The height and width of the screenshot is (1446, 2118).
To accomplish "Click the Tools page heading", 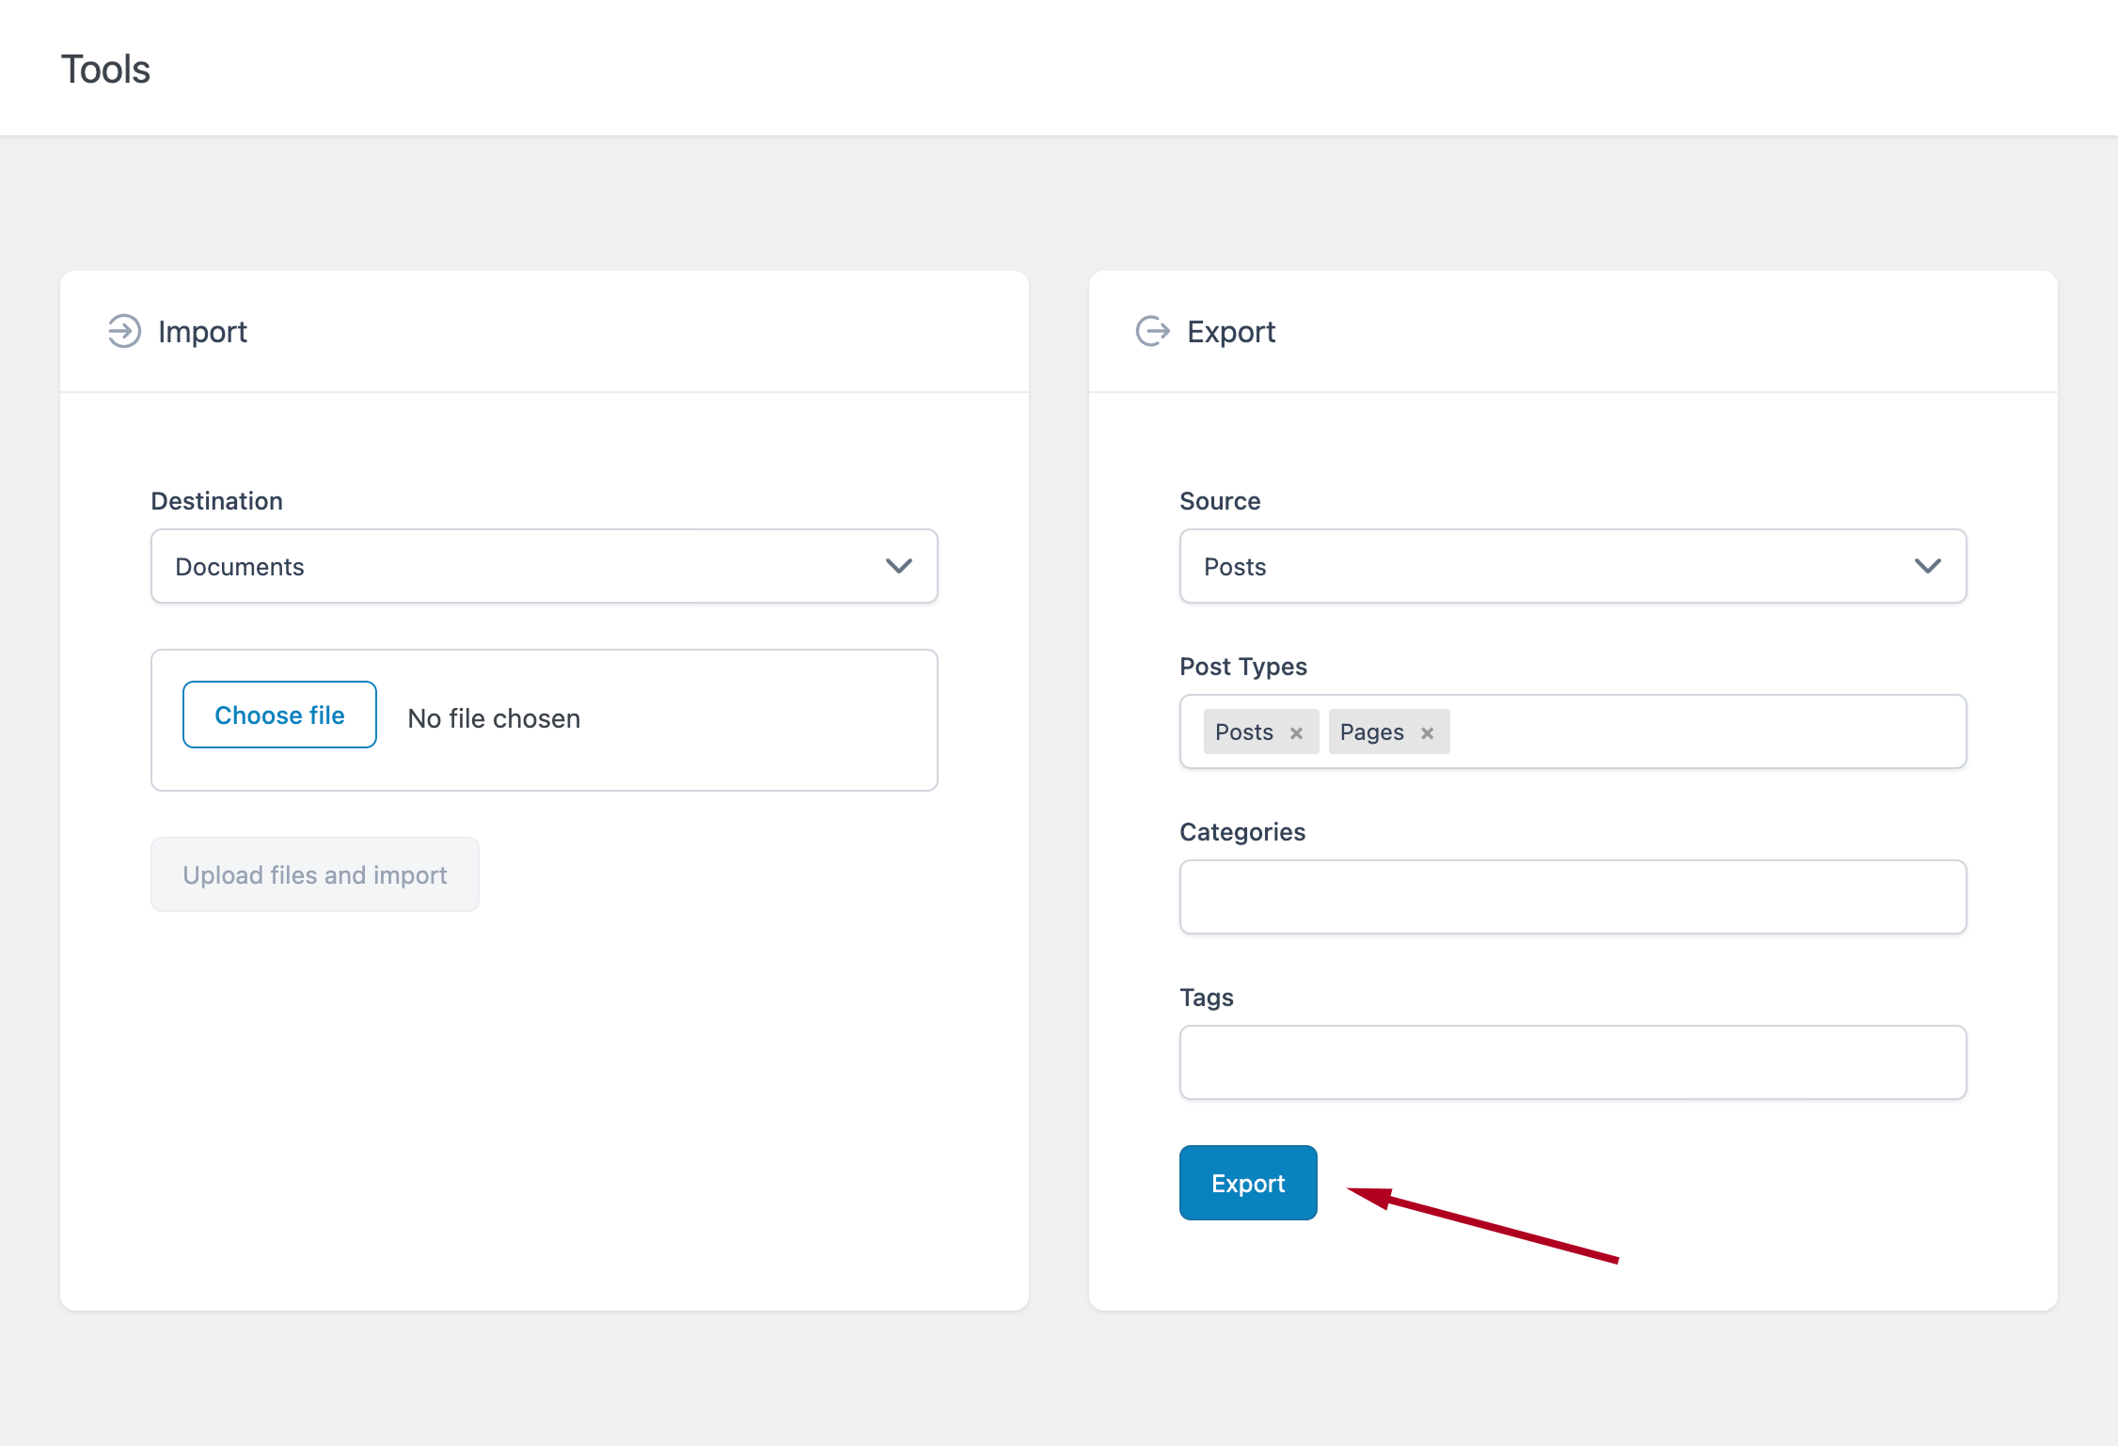I will (x=104, y=68).
